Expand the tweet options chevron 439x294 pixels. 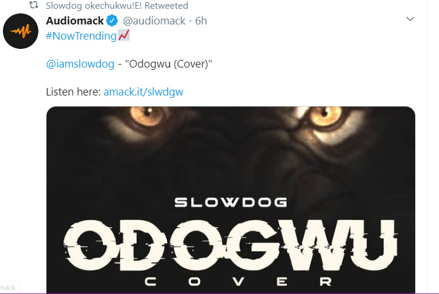tap(410, 19)
